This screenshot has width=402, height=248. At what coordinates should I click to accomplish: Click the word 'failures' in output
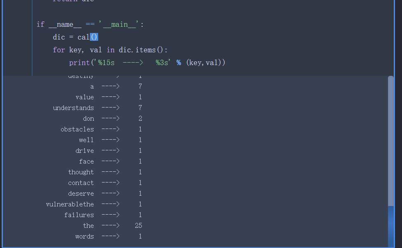pyautogui.click(x=79, y=215)
